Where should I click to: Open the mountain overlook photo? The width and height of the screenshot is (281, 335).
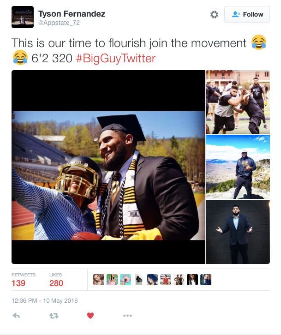238,167
